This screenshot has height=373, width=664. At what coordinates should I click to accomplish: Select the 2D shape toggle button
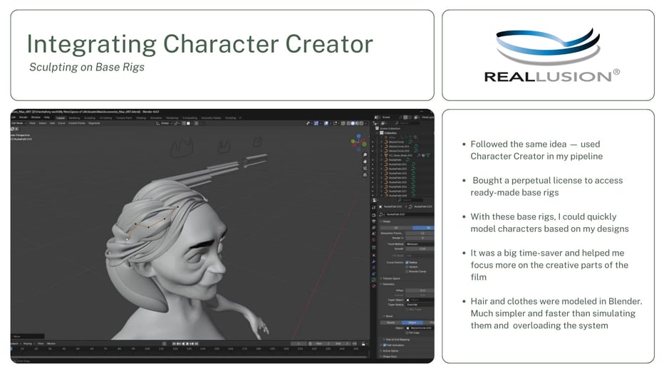pos(396,228)
